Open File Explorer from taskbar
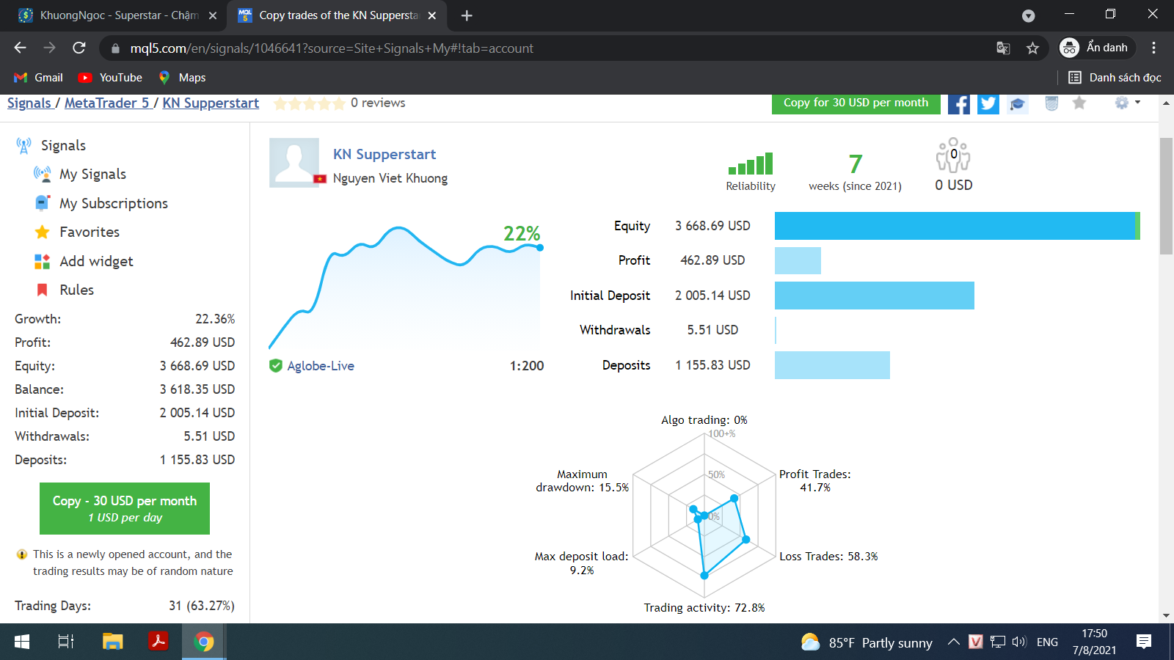Screen dimensions: 1174x660 click(x=112, y=642)
